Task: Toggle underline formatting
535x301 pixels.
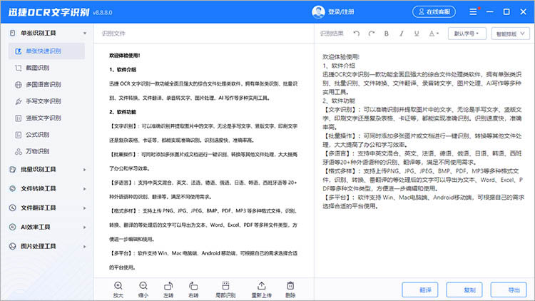Action: click(x=417, y=34)
